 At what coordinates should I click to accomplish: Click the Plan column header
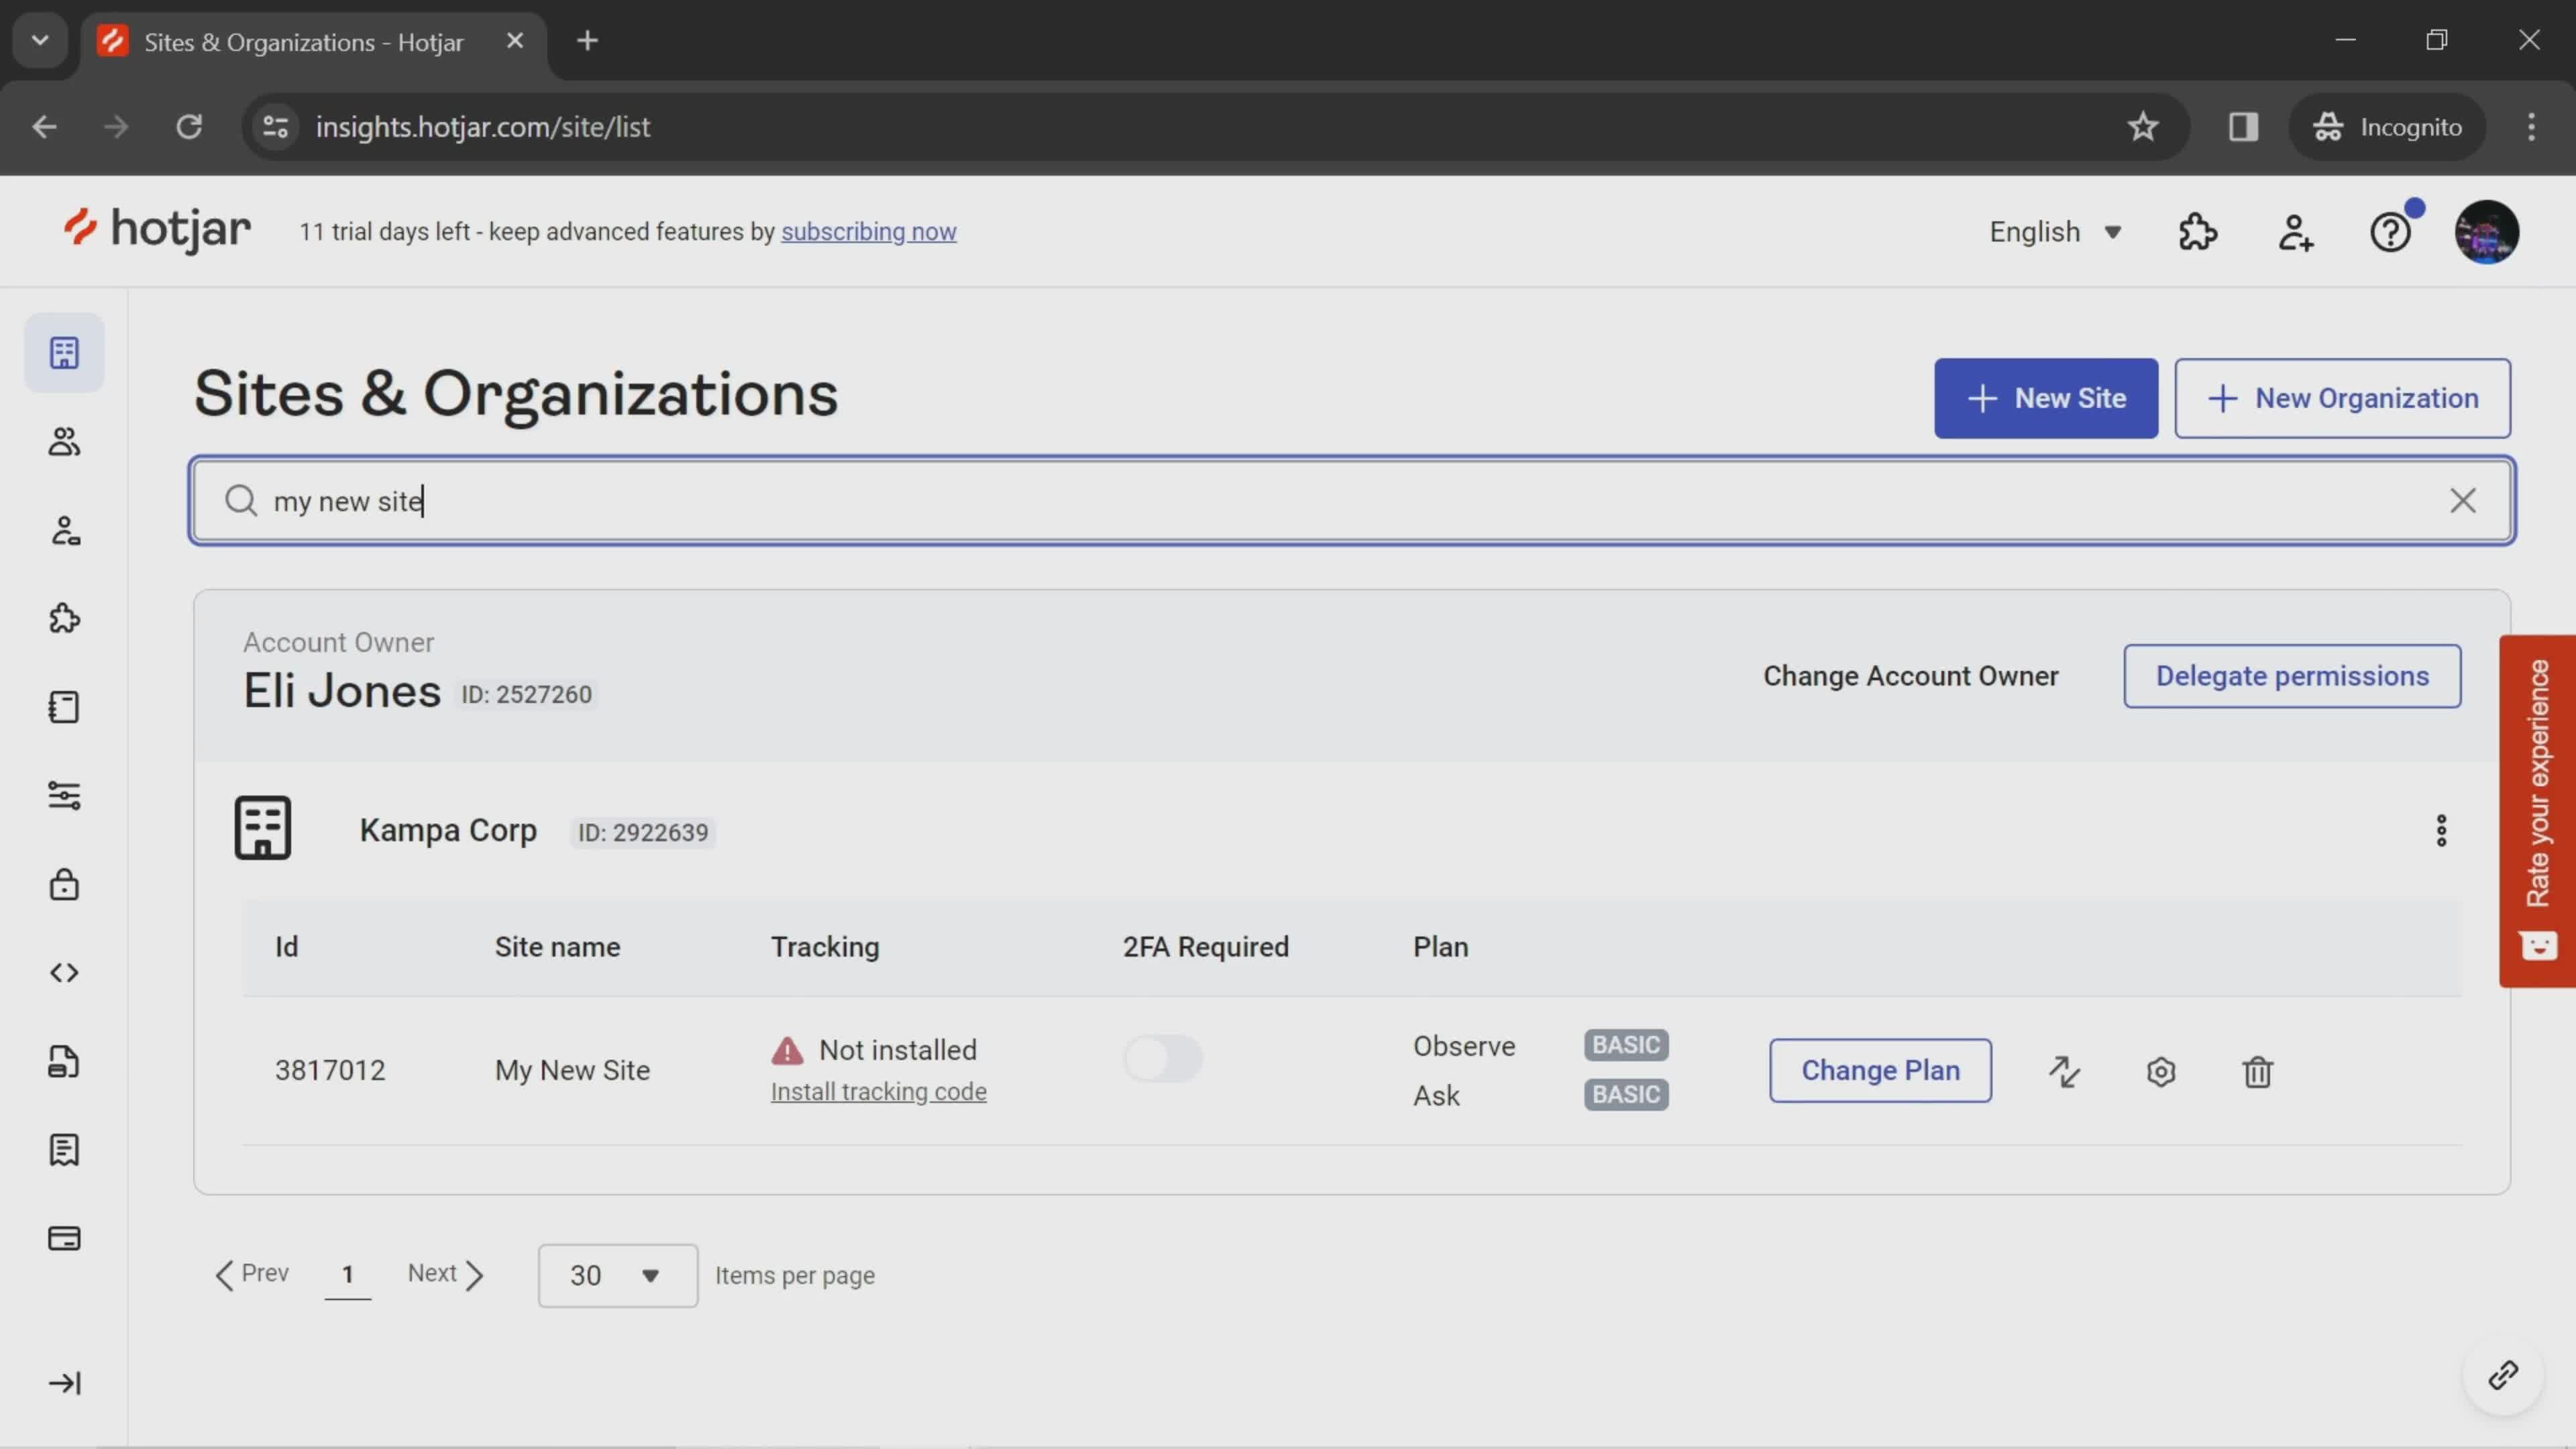[x=1440, y=947]
